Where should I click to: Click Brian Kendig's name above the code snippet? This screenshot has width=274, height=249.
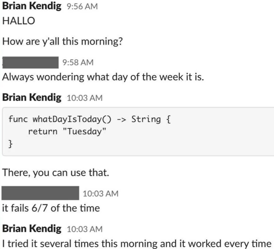click(x=32, y=98)
